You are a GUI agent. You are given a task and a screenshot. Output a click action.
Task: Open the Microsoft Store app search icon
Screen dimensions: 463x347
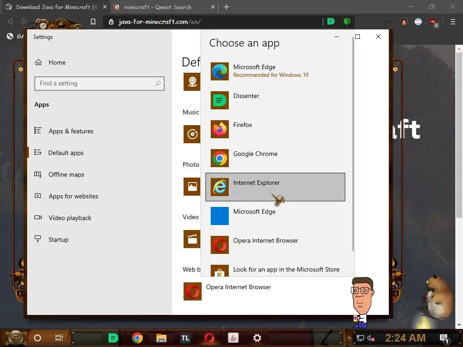[x=219, y=271]
